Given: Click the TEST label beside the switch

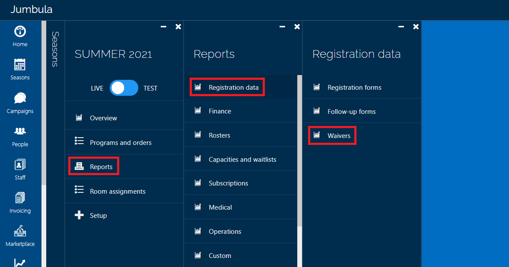Looking at the screenshot, I should (x=150, y=88).
